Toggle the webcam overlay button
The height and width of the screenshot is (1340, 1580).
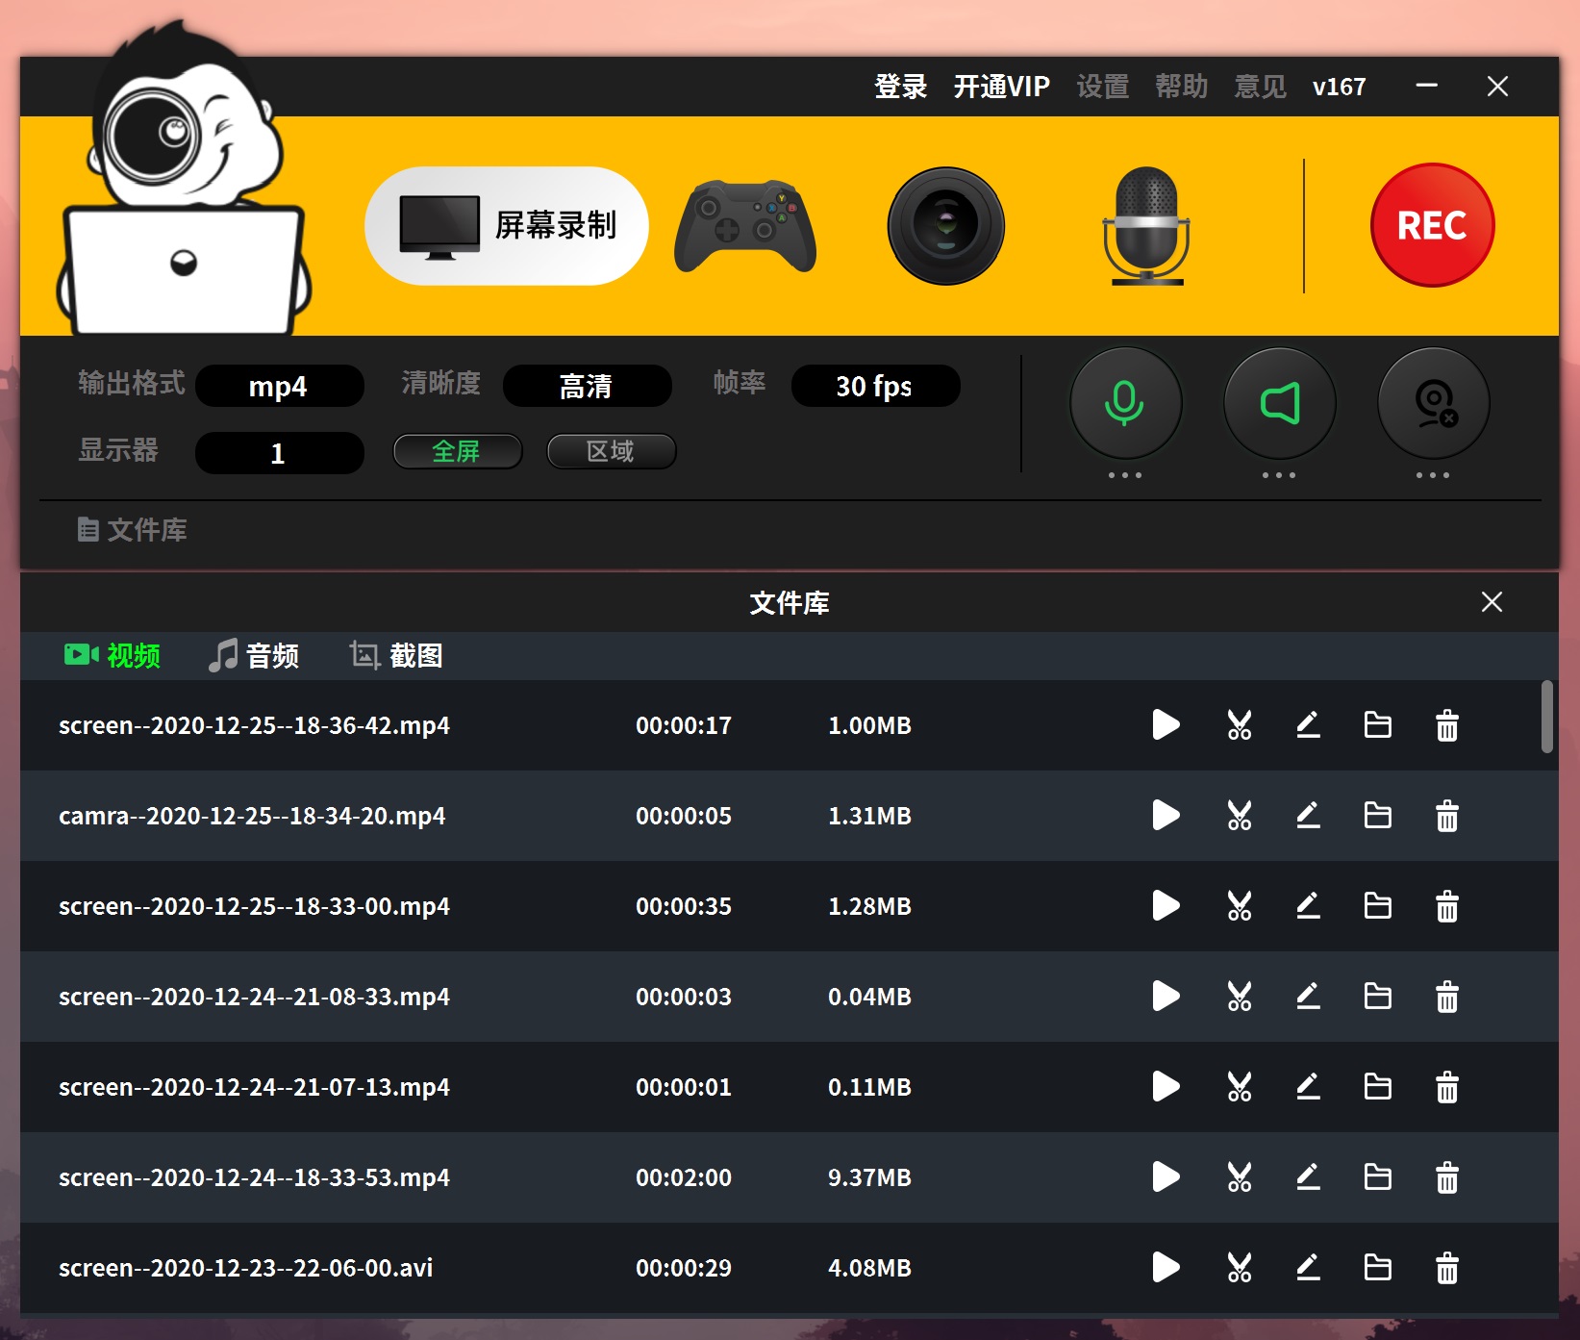click(x=1433, y=403)
